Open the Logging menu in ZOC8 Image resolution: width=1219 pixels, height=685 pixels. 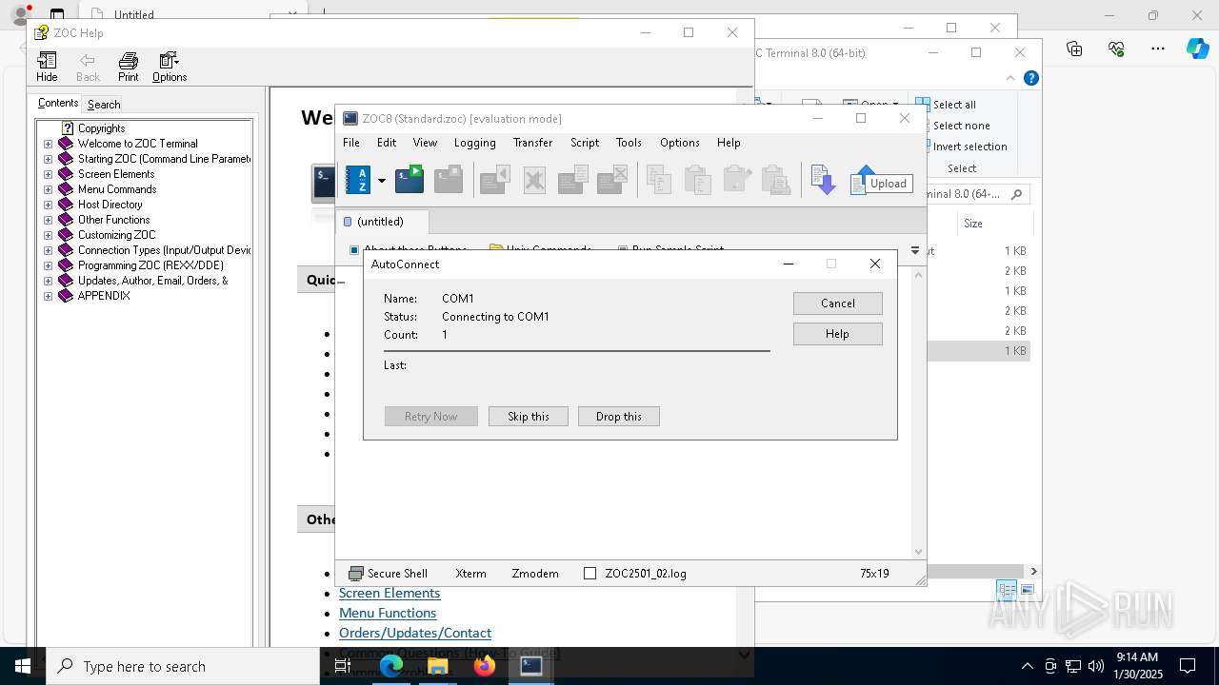tap(474, 143)
